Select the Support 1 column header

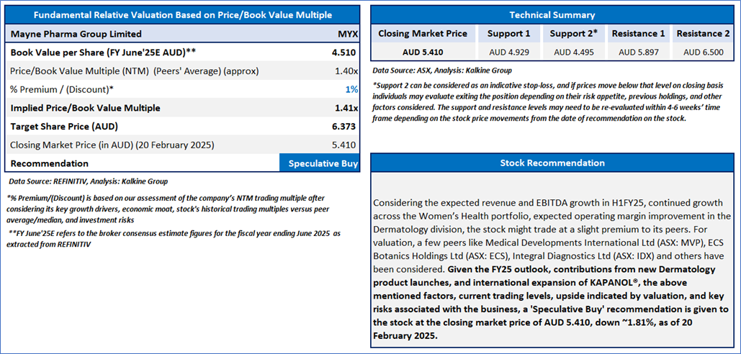point(508,33)
